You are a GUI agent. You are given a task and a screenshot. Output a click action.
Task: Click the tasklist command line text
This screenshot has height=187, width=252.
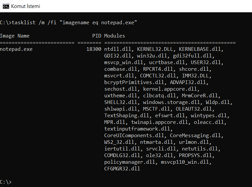68,23
